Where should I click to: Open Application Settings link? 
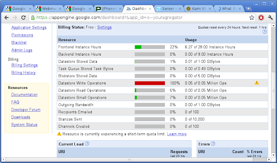click(x=29, y=28)
